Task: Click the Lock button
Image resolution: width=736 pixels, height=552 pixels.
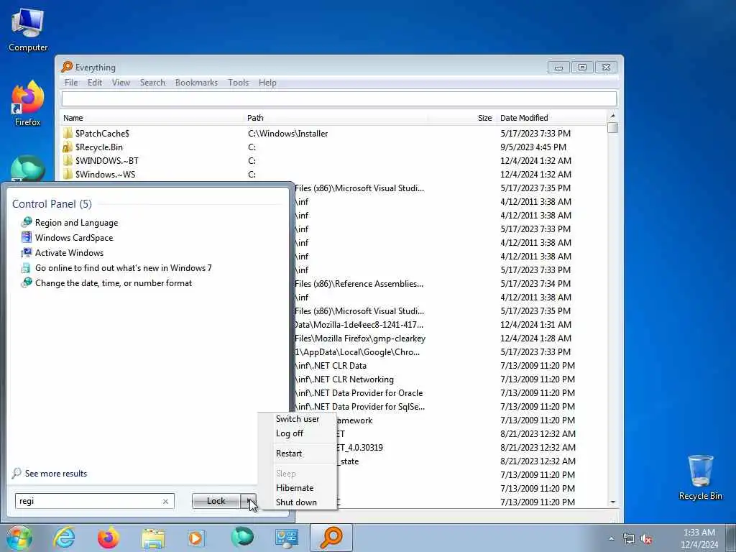Action: pos(216,501)
